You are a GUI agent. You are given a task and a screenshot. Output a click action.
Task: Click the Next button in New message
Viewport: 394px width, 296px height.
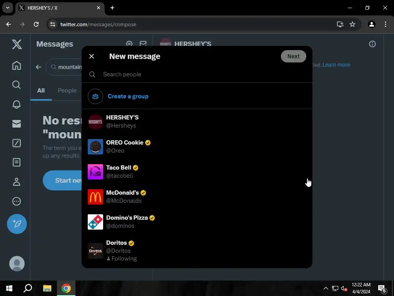(293, 56)
